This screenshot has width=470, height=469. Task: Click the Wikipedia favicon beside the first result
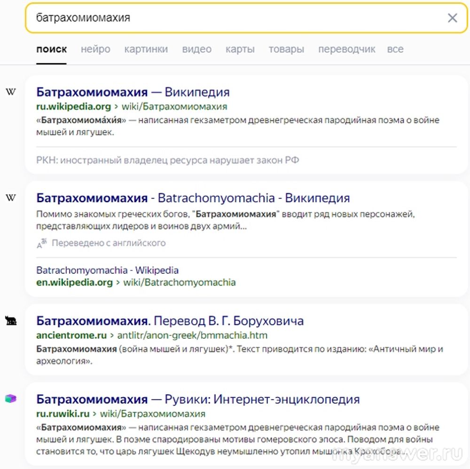click(10, 92)
